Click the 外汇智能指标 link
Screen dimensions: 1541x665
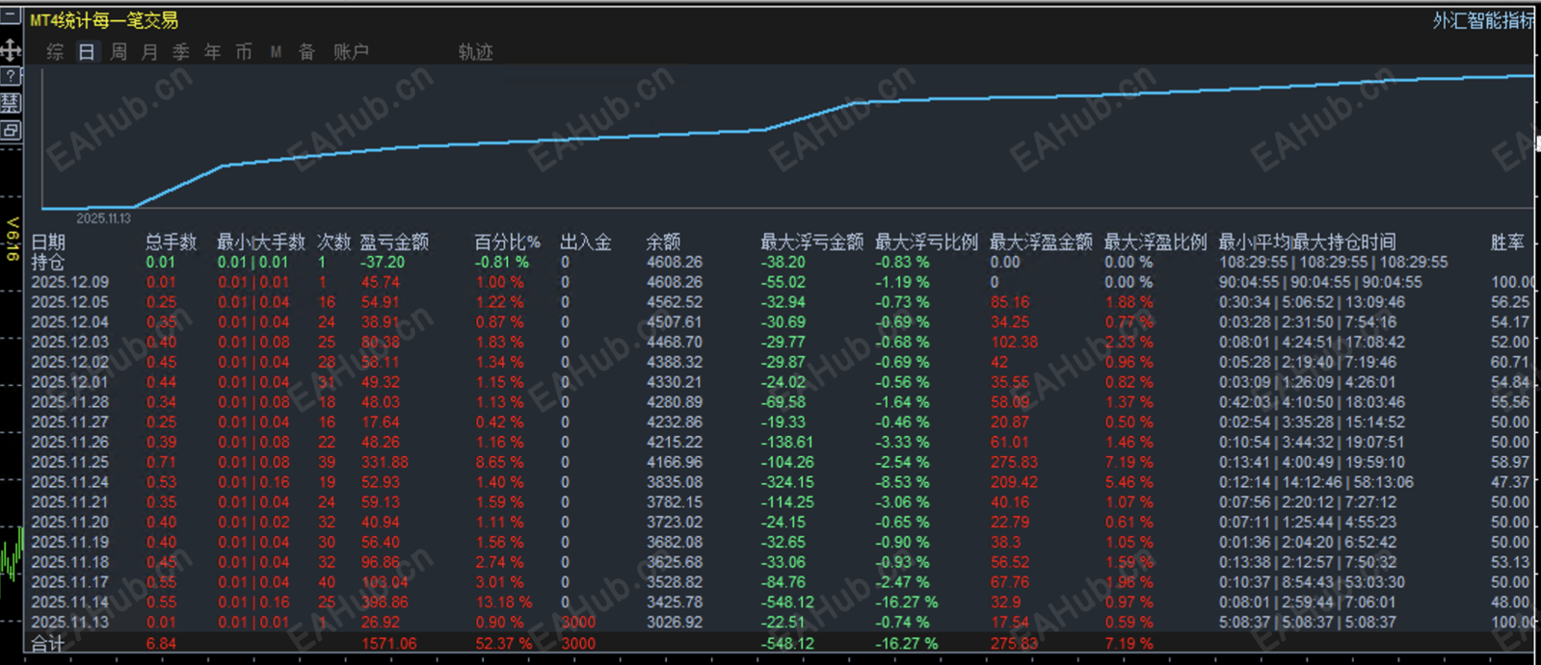tap(1483, 20)
